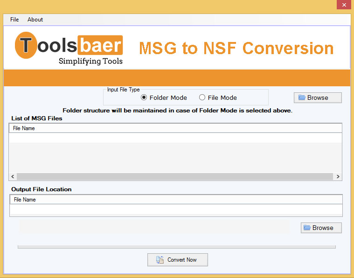Screen dimensions: 354x278
Task: Click the 'List of MSG Files' label
Action: 37,118
